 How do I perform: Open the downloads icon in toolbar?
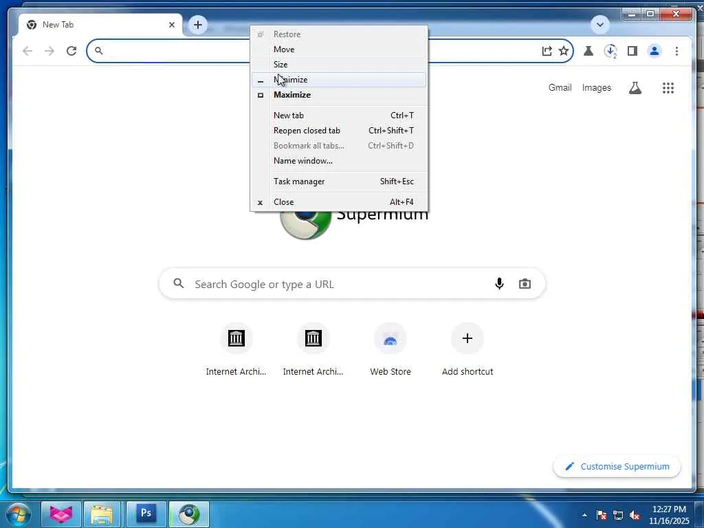(x=610, y=51)
